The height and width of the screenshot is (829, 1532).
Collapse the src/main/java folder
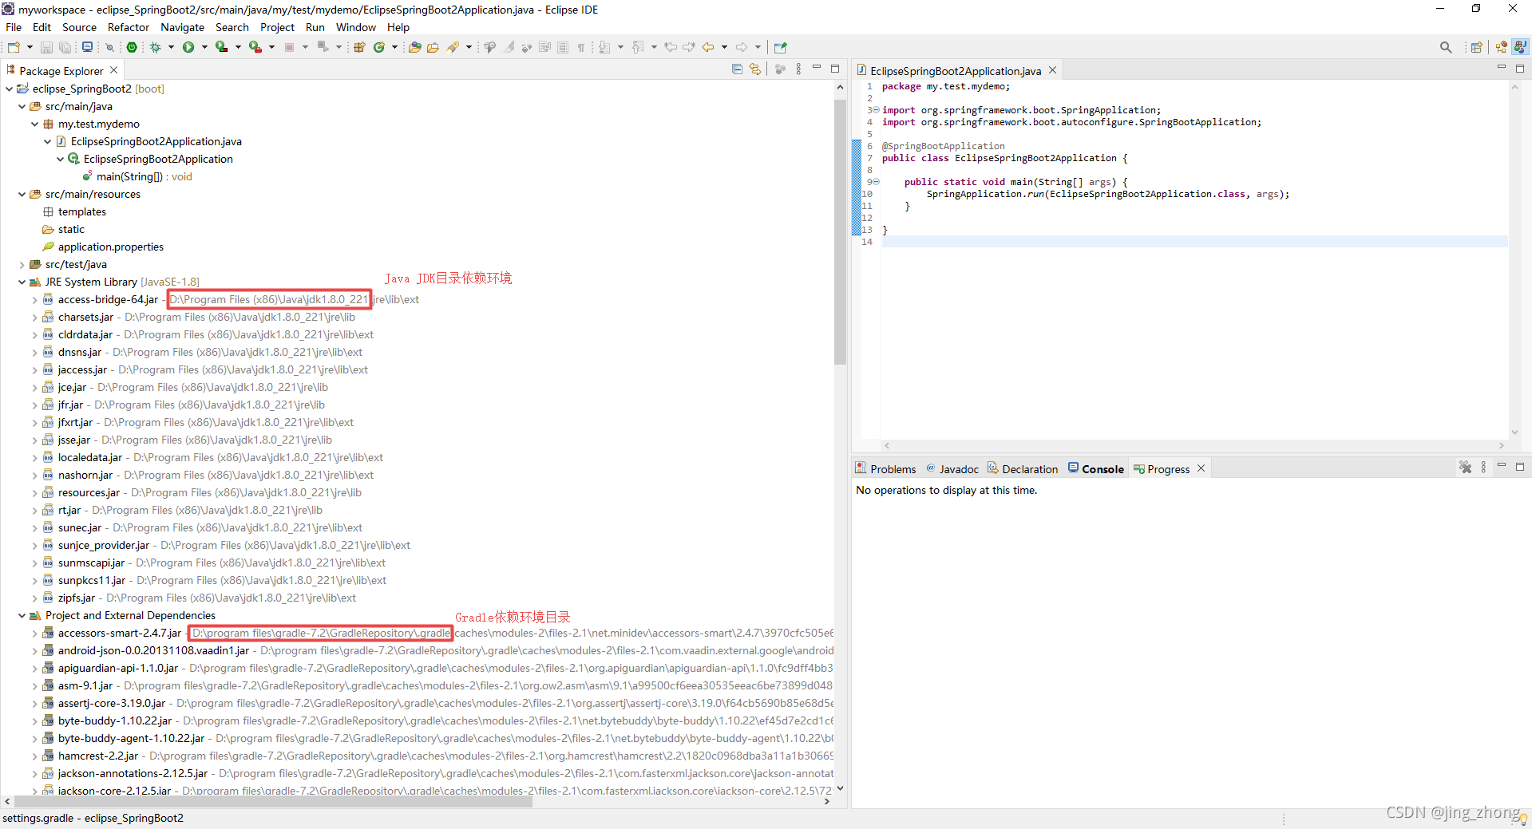click(22, 106)
